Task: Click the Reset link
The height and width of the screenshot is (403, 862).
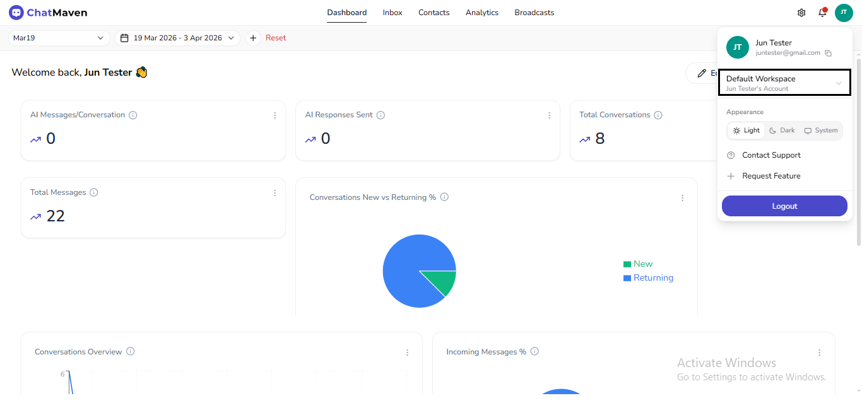Action: pyautogui.click(x=275, y=37)
